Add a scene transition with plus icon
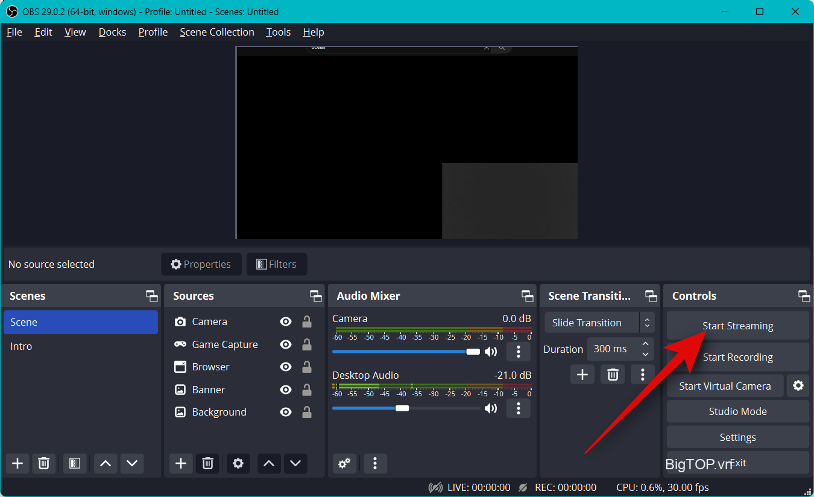The image size is (814, 497). click(582, 375)
